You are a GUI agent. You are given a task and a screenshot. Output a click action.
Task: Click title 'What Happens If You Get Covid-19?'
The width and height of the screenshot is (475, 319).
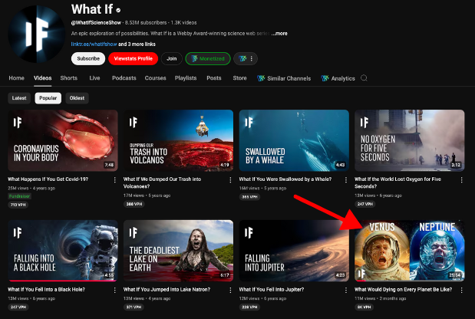(48, 179)
